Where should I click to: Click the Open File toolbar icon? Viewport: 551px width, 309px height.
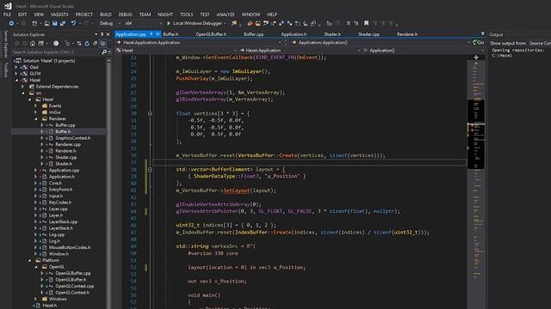(46, 23)
